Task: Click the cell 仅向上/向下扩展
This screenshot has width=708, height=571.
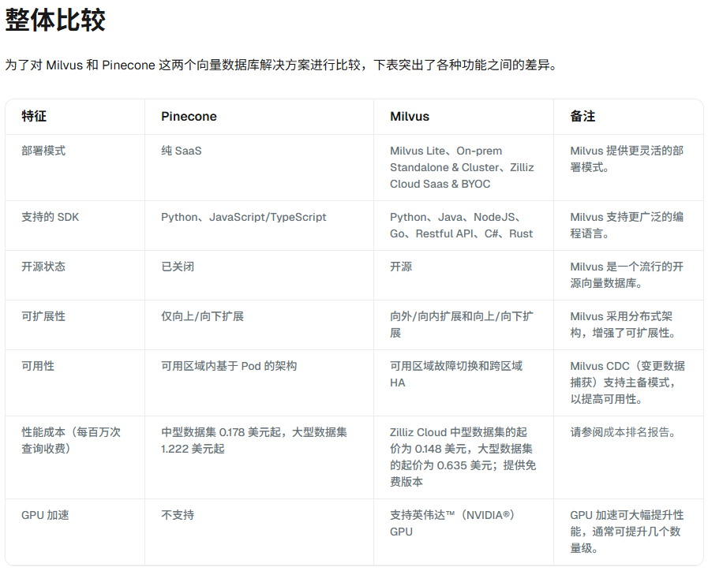Action: [202, 316]
